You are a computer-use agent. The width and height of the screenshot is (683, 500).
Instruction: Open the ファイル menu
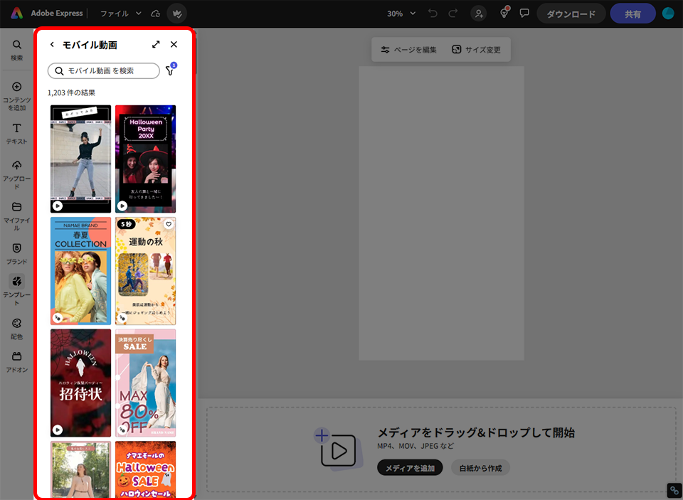(x=115, y=14)
